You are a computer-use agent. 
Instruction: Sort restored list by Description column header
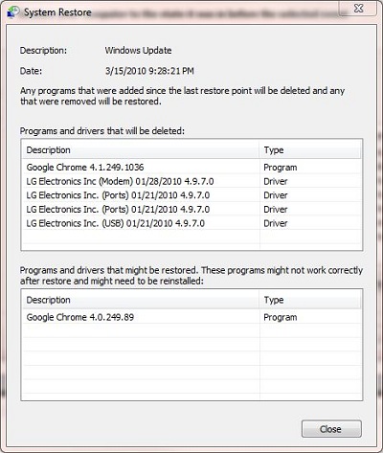click(x=141, y=300)
